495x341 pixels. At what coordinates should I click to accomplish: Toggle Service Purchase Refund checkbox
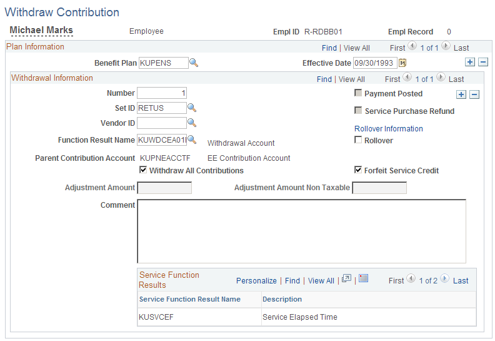(358, 110)
